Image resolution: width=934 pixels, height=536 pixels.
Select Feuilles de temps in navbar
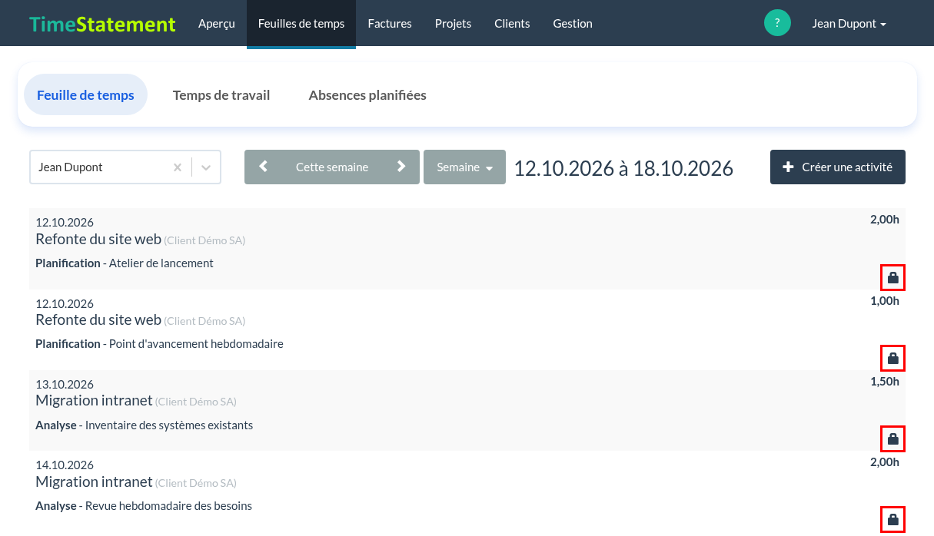pyautogui.click(x=301, y=23)
